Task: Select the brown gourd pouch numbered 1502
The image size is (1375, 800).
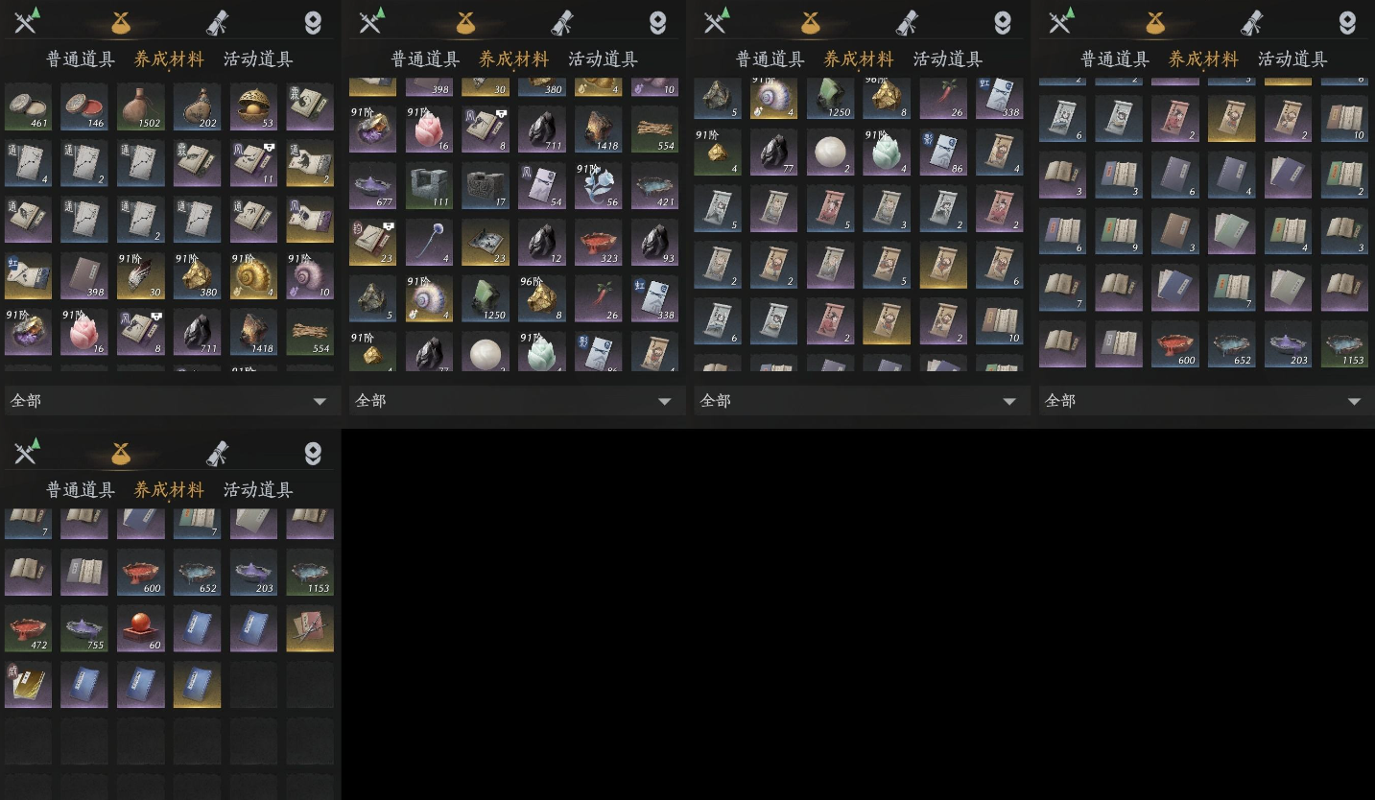Action: tap(141, 106)
